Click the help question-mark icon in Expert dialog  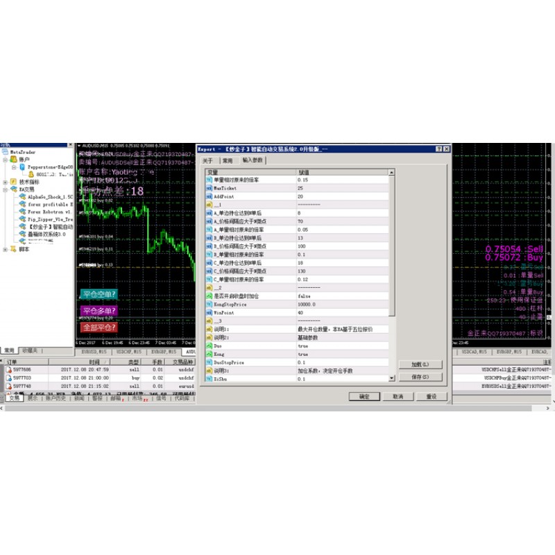[x=439, y=148]
